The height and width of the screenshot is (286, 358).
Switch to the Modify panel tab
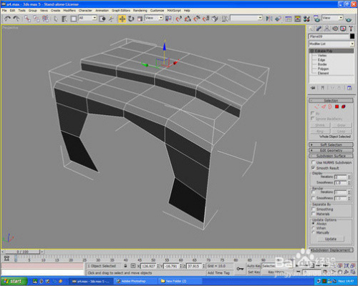(319, 29)
